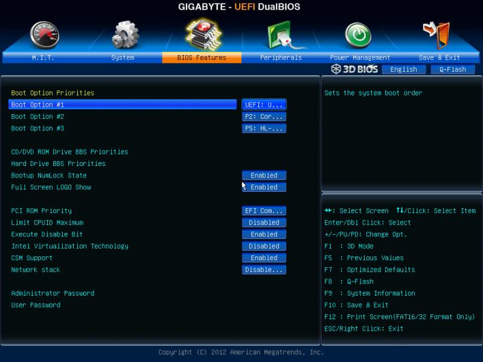
Task: Click the GIGABYTE UEFI DualBIOS title
Action: [239, 7]
